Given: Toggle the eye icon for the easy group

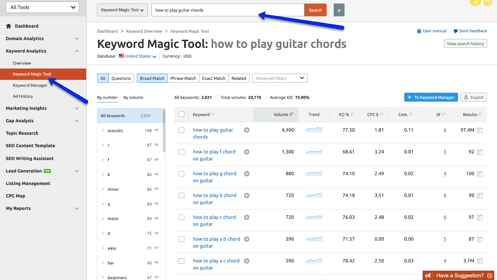Looking at the screenshot, I should [157, 248].
